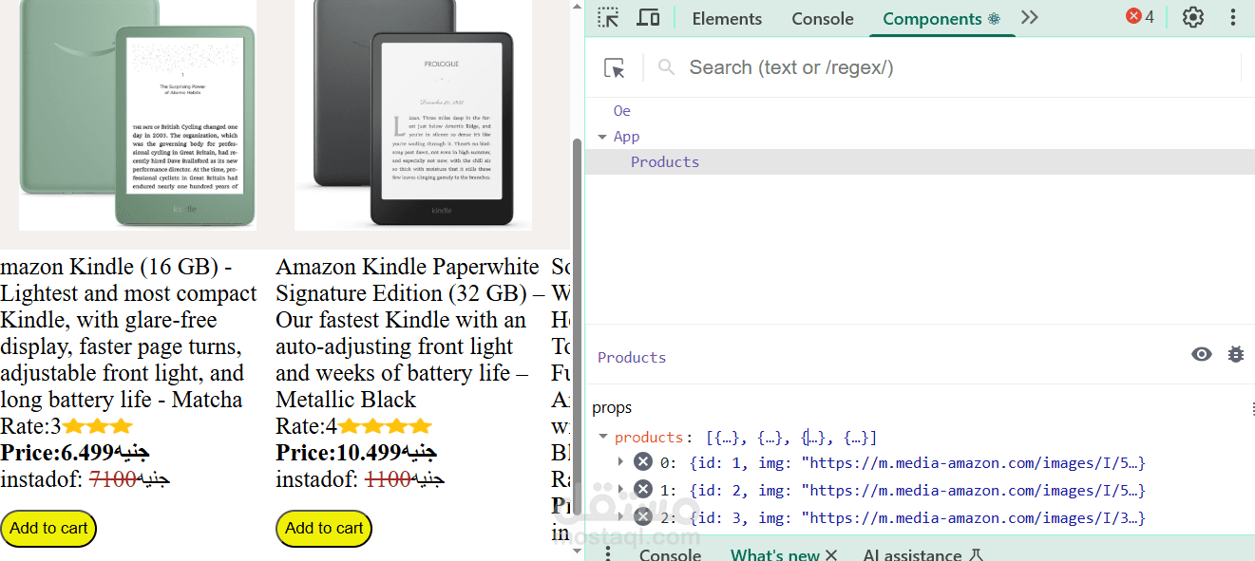Click the green Kindle Matcha product image
Viewport: 1255px width, 561px height.
coord(138,115)
